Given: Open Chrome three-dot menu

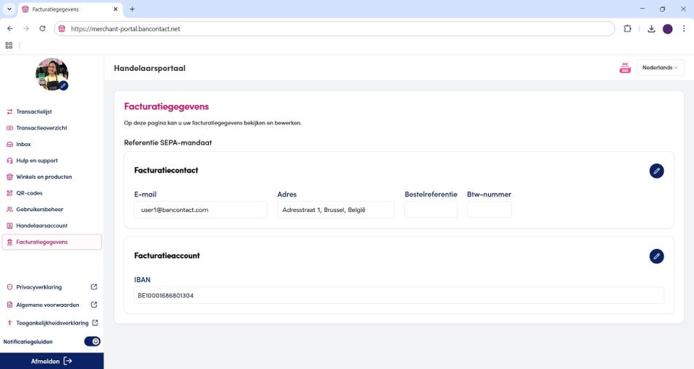Looking at the screenshot, I should pos(683,28).
